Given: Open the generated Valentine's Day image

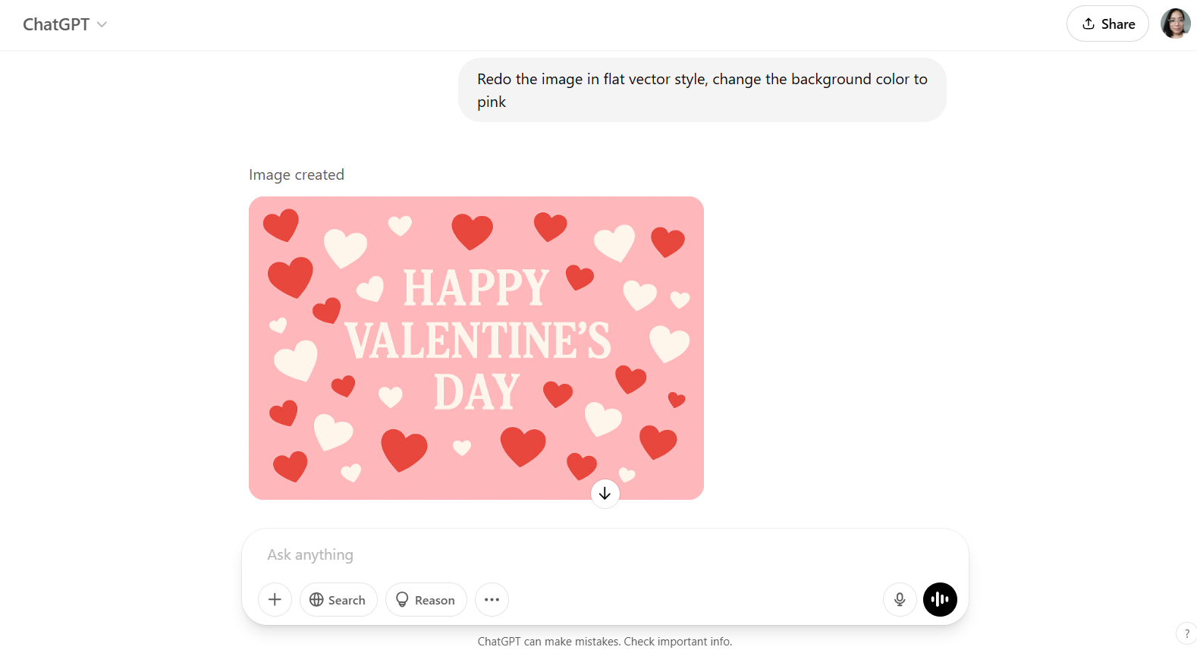Looking at the screenshot, I should (476, 348).
